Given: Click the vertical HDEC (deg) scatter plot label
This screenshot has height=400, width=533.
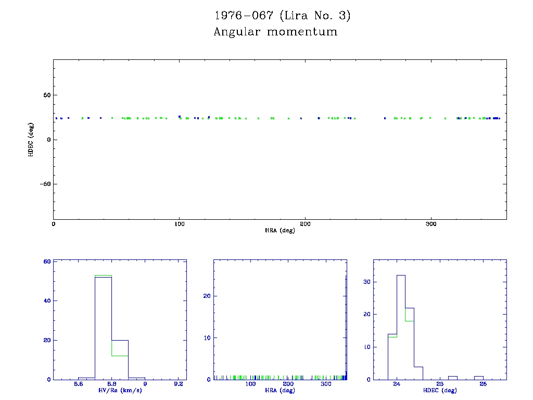Looking at the screenshot, I should [31, 139].
